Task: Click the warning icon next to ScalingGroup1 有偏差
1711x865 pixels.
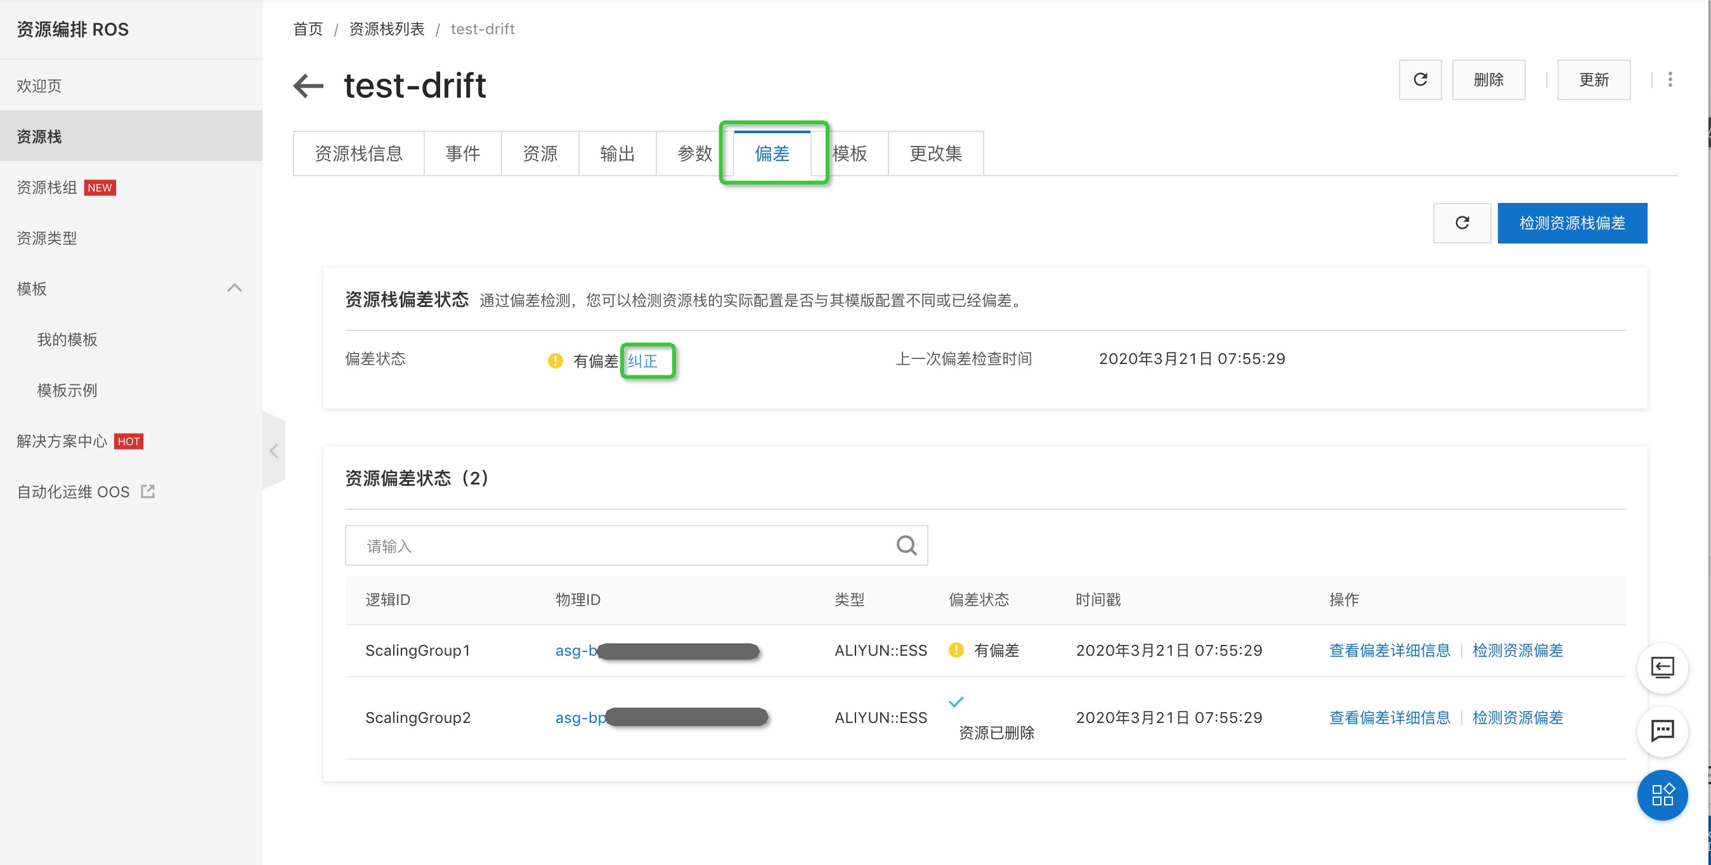Action: [x=956, y=650]
